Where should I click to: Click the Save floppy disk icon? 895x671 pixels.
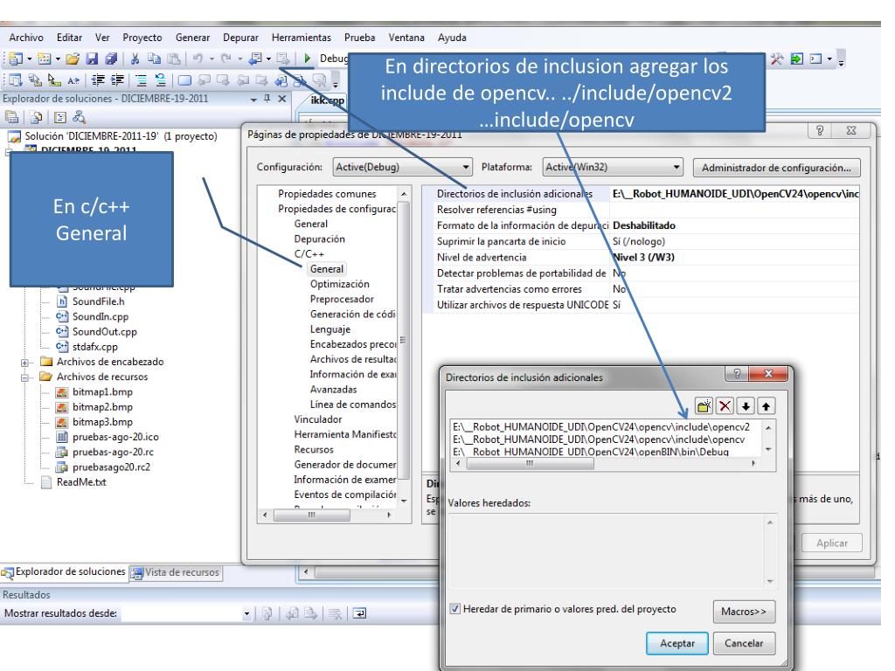tap(91, 59)
